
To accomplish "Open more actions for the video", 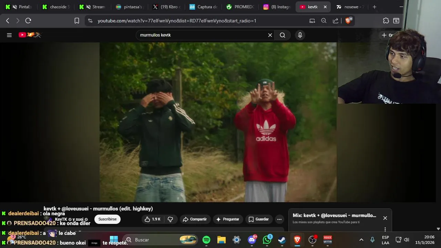I will click(279, 219).
